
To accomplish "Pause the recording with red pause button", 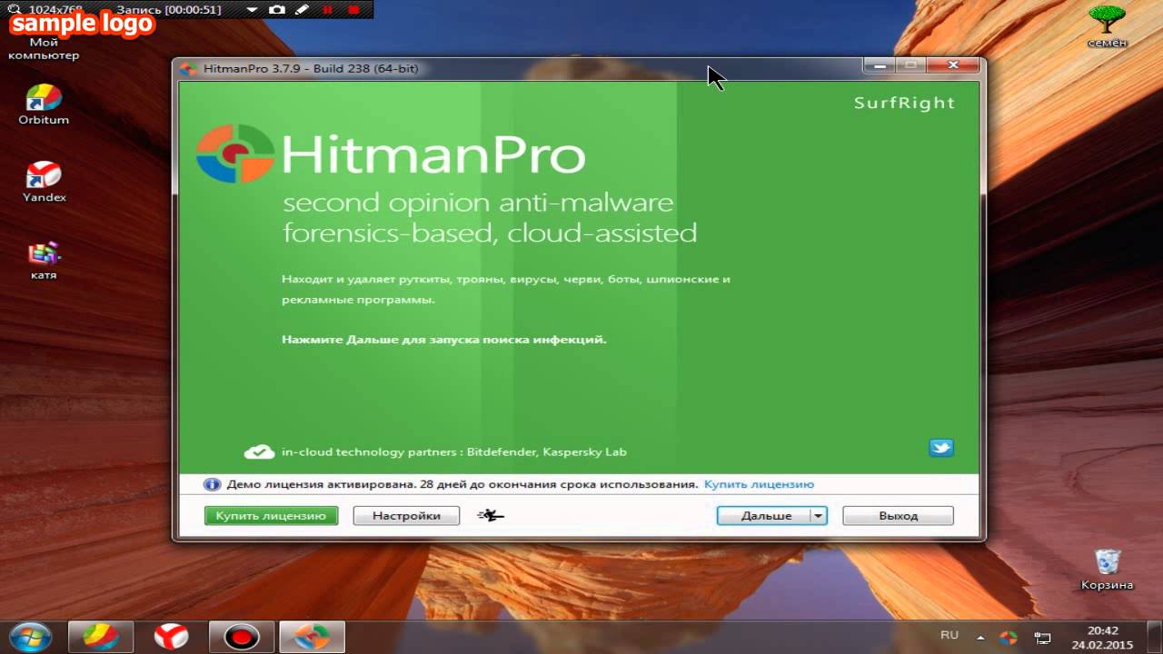I will tap(327, 9).
